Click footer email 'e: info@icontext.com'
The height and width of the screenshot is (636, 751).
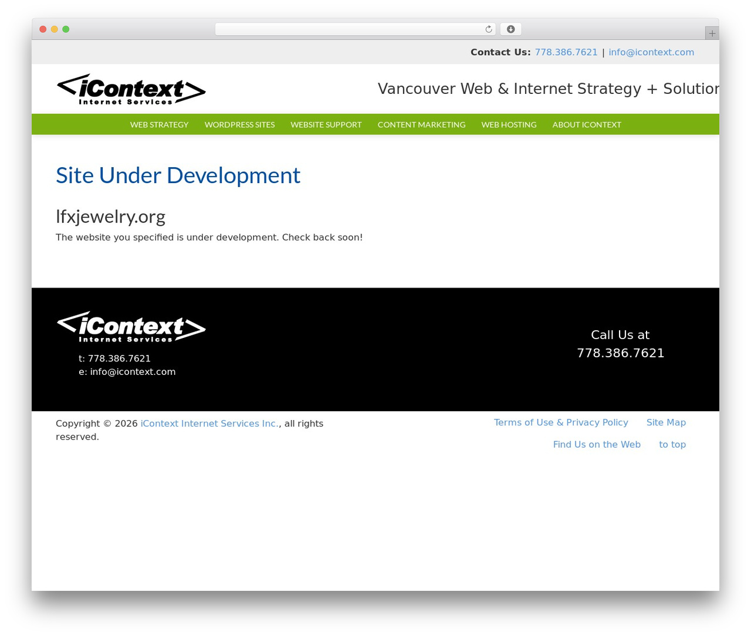[127, 372]
